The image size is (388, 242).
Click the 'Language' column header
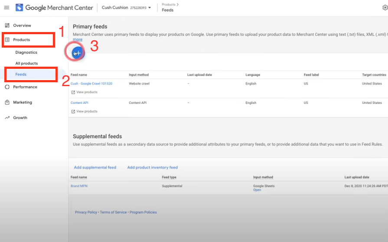coord(253,74)
